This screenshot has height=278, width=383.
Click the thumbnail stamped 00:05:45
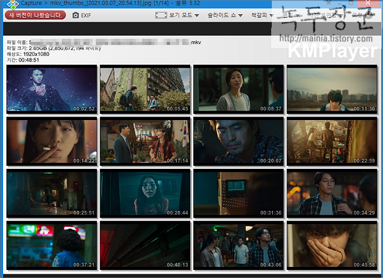pyautogui.click(x=145, y=89)
